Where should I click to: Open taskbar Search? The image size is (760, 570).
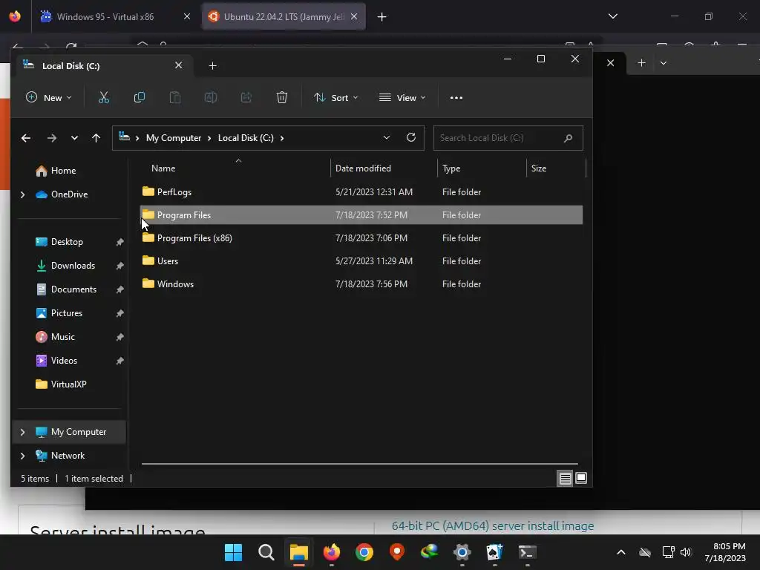click(266, 552)
